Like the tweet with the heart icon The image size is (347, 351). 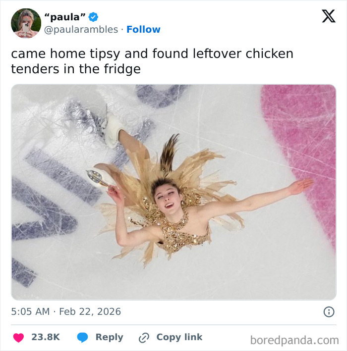[18, 337]
